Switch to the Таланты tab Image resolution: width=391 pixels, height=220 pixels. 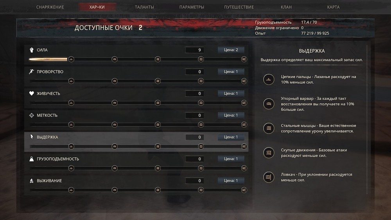tap(144, 7)
